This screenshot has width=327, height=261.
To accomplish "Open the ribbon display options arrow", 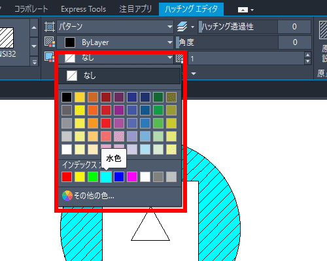I will click(x=252, y=10).
